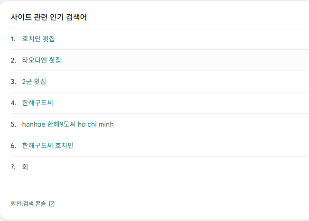Open the 호치민 횟집 search term

(38, 39)
